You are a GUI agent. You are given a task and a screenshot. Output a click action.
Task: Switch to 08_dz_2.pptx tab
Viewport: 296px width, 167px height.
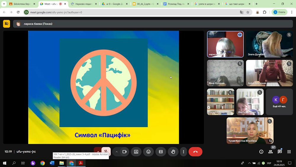tap(145, 4)
